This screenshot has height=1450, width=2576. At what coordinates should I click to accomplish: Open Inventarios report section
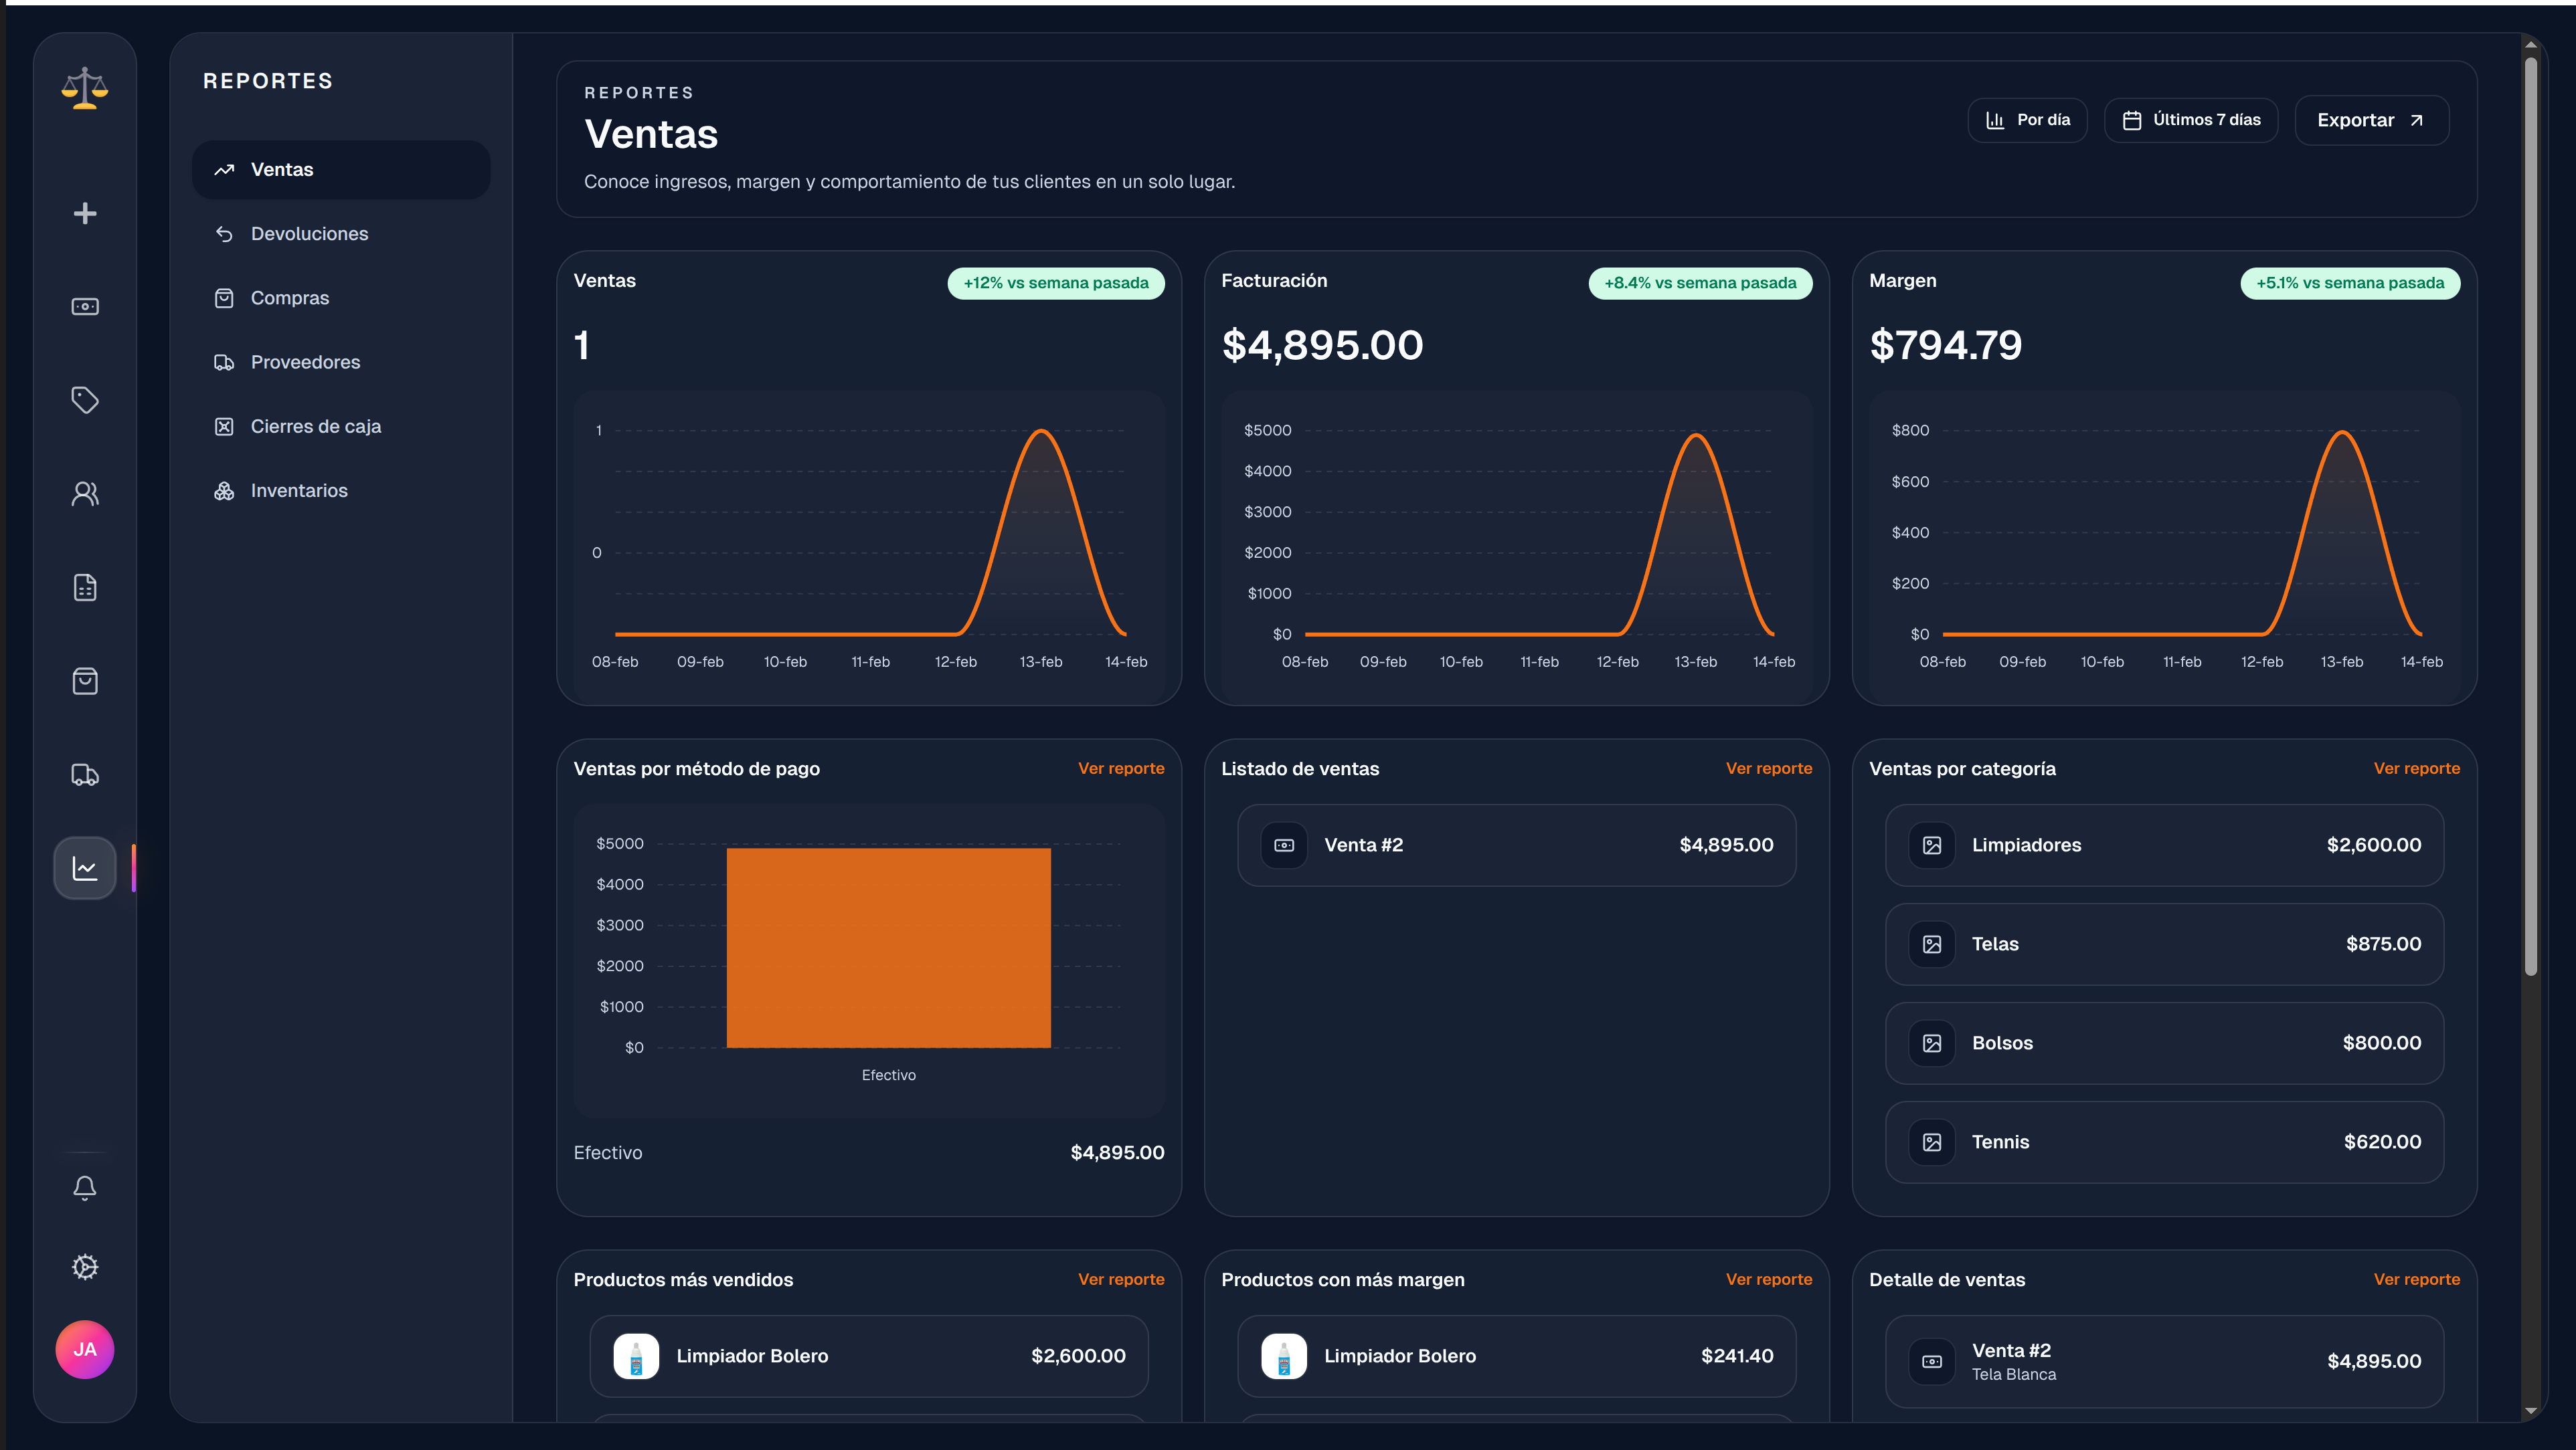click(299, 491)
